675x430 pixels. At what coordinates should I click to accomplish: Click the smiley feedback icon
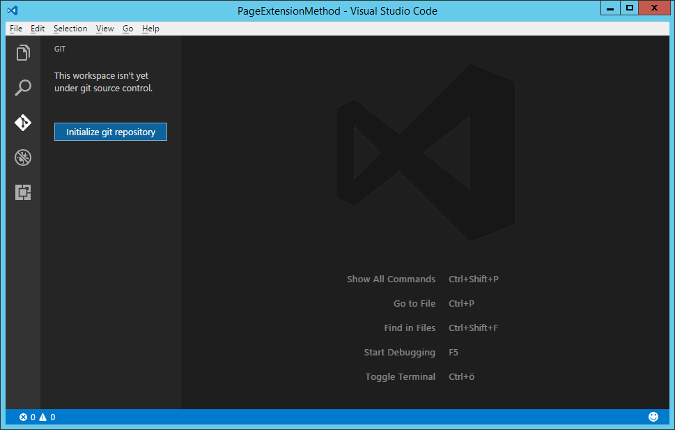tap(653, 417)
